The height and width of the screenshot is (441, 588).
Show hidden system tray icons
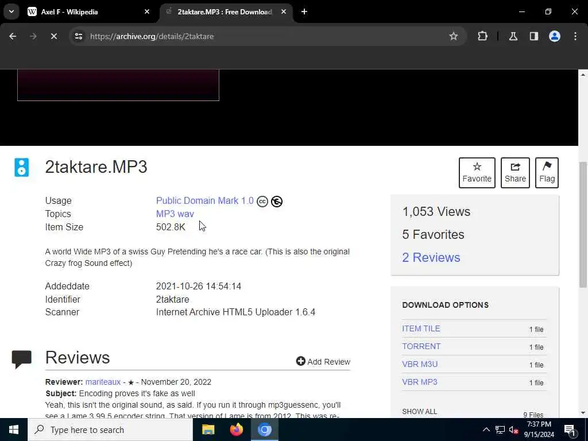(486, 430)
